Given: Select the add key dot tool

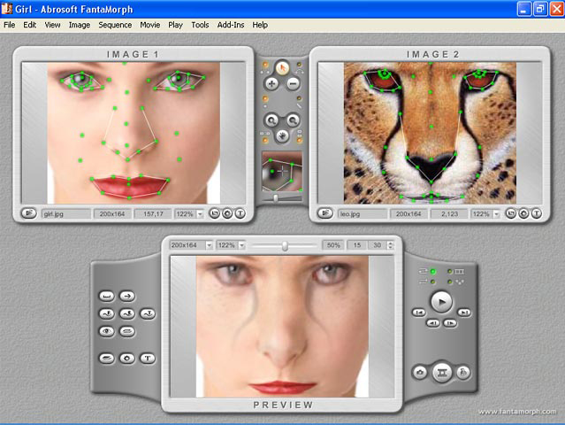Looking at the screenshot, I should 271,84.
